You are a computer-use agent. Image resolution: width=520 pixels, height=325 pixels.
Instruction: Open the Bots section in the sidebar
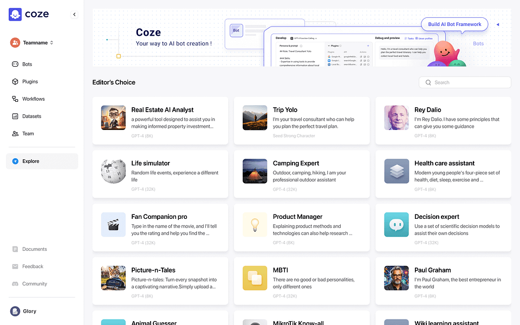pyautogui.click(x=14, y=64)
